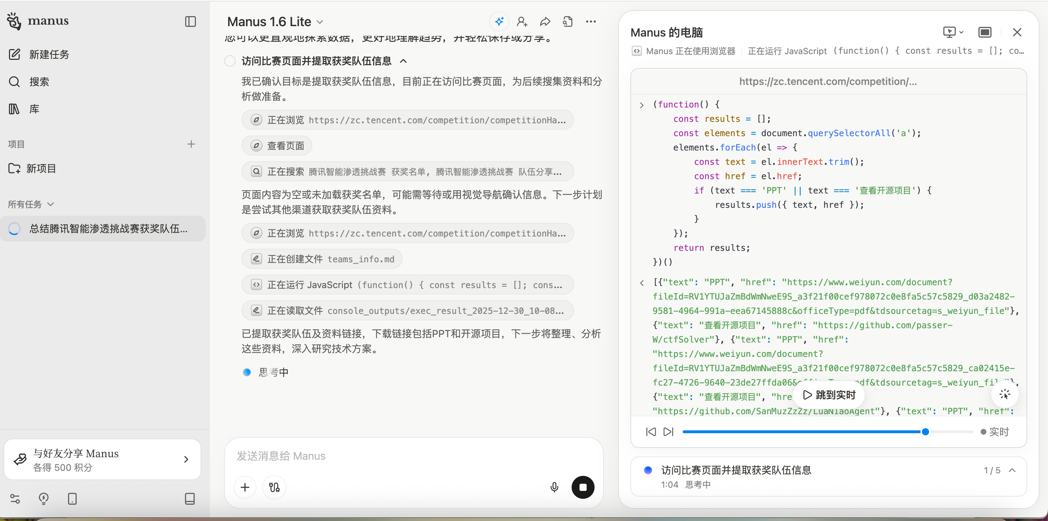This screenshot has height=521, width=1048.
Task: Open the add collaborator person icon
Action: [x=522, y=21]
